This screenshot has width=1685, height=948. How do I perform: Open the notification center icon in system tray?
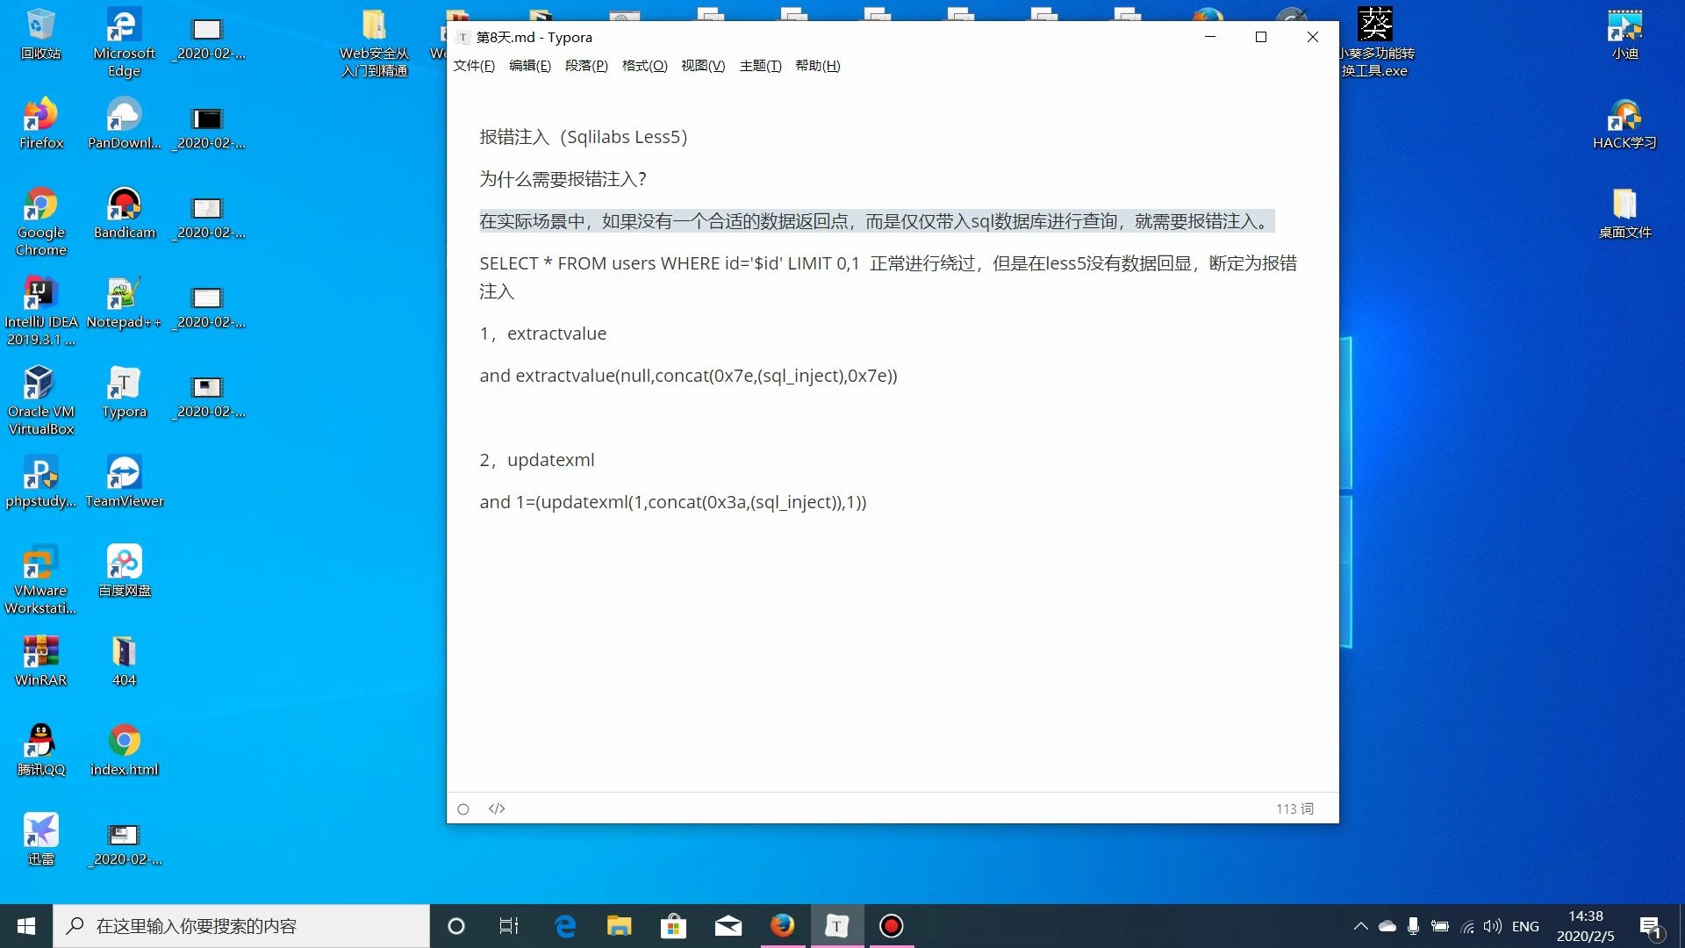(1649, 925)
